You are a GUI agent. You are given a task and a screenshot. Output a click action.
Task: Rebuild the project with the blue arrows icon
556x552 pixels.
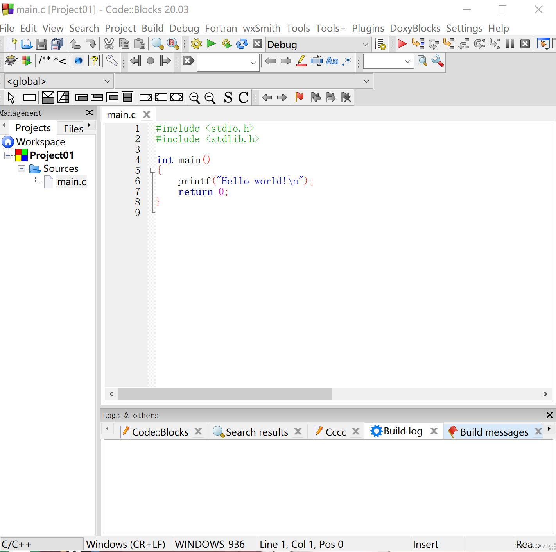(x=242, y=44)
